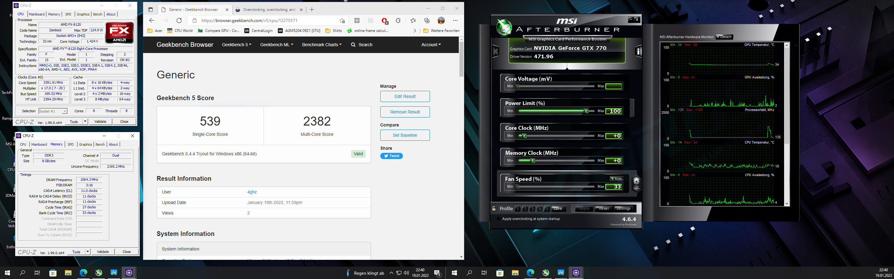Image resolution: width=894 pixels, height=279 pixels.
Task: Click Detach in Afterburner Hardware Monitor
Action: 724,37
